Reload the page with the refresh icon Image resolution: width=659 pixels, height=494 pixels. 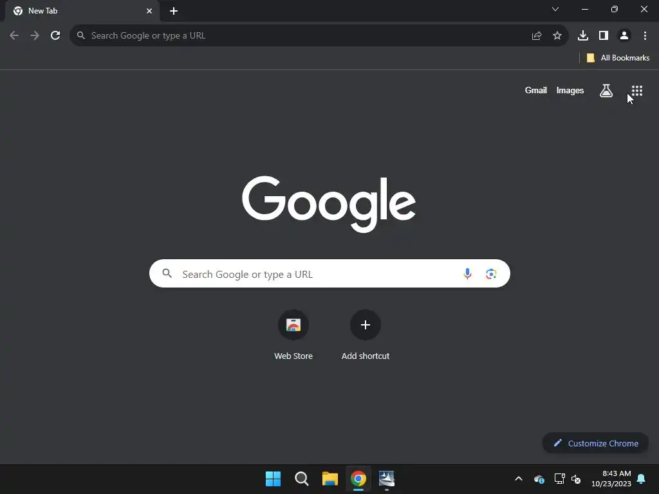coord(55,36)
